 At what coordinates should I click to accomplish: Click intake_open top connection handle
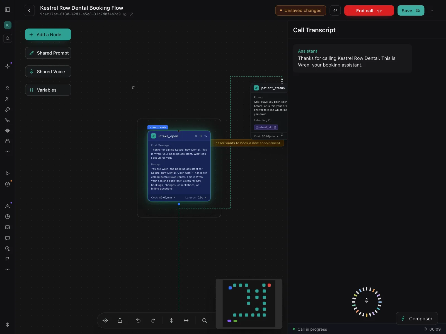pos(179,131)
